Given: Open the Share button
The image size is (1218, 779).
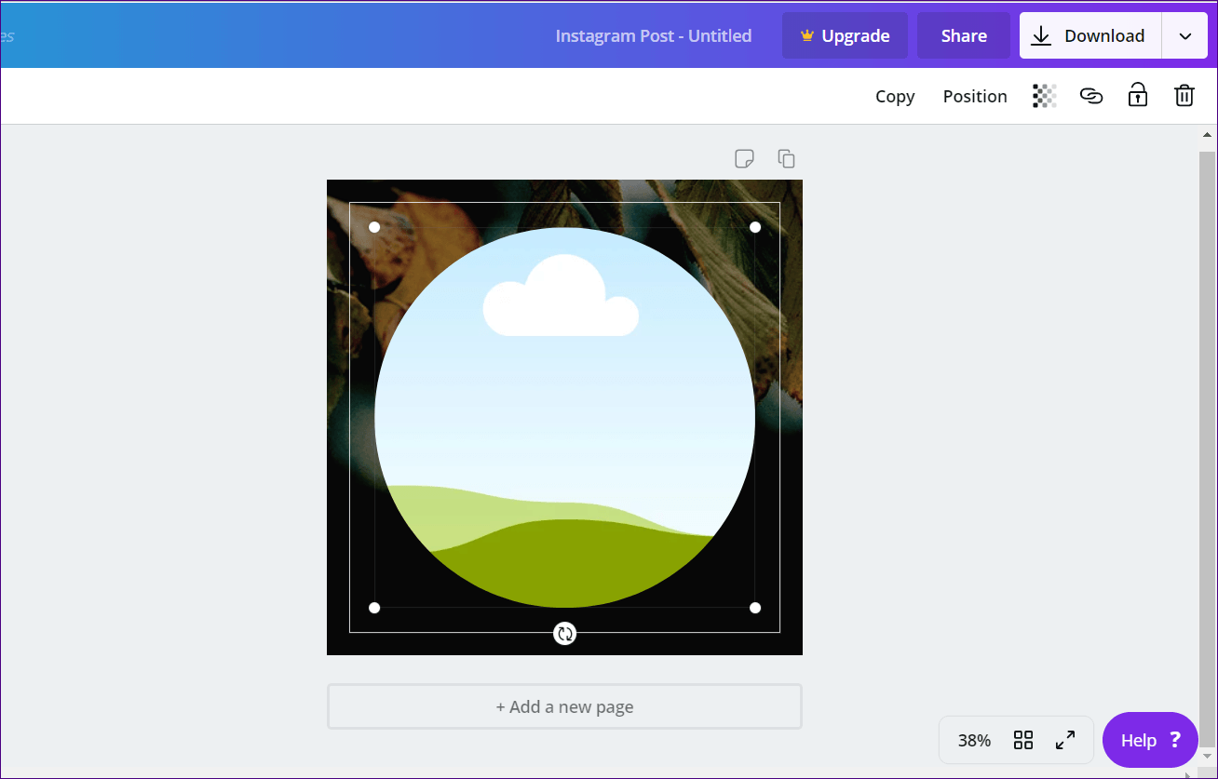Looking at the screenshot, I should (x=964, y=35).
